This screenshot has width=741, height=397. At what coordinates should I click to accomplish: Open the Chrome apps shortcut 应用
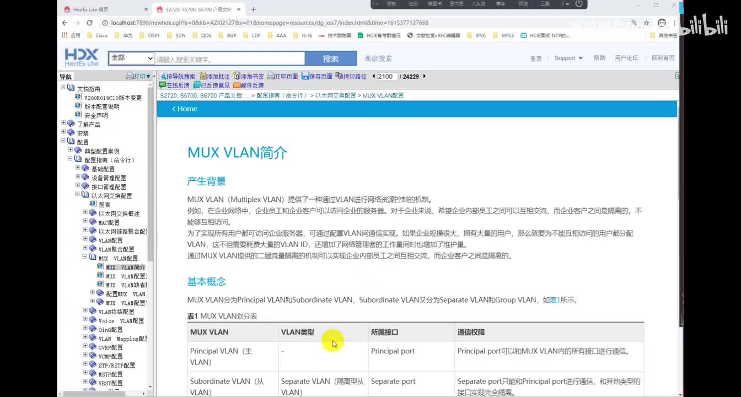tap(71, 35)
